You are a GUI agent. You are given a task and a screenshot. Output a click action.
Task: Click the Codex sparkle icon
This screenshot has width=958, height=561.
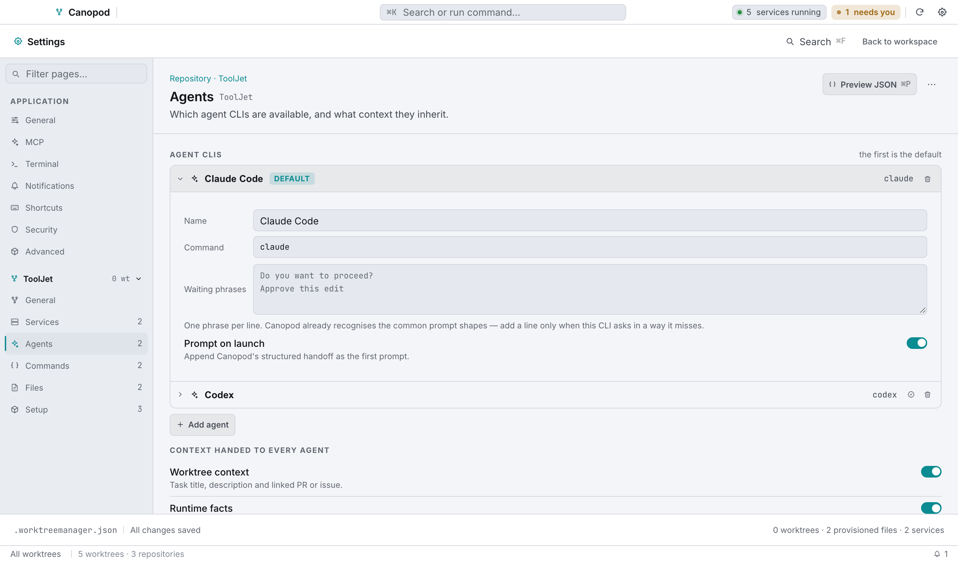tap(195, 394)
